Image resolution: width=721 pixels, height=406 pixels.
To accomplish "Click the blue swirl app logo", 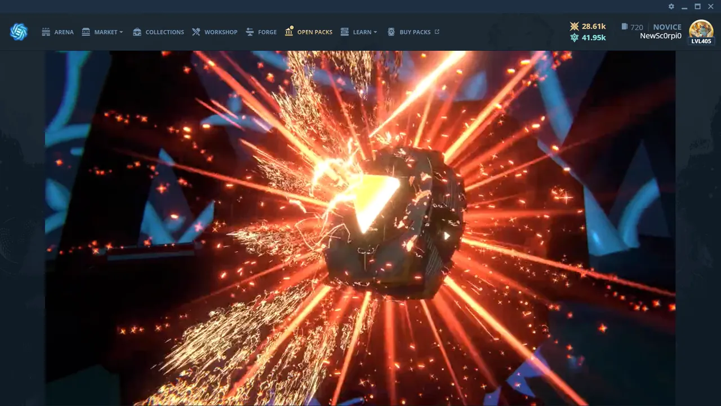I will [19, 32].
